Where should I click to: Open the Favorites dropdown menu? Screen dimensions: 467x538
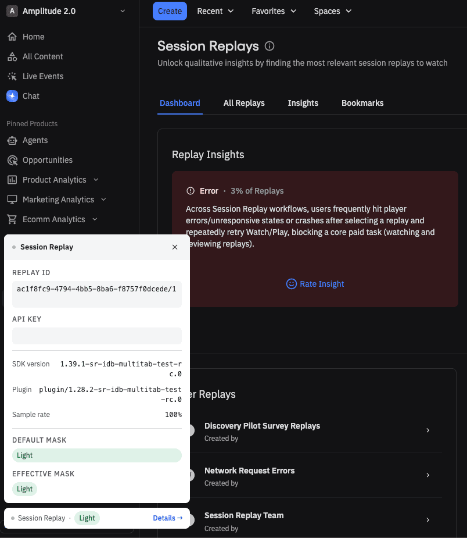[x=274, y=11]
